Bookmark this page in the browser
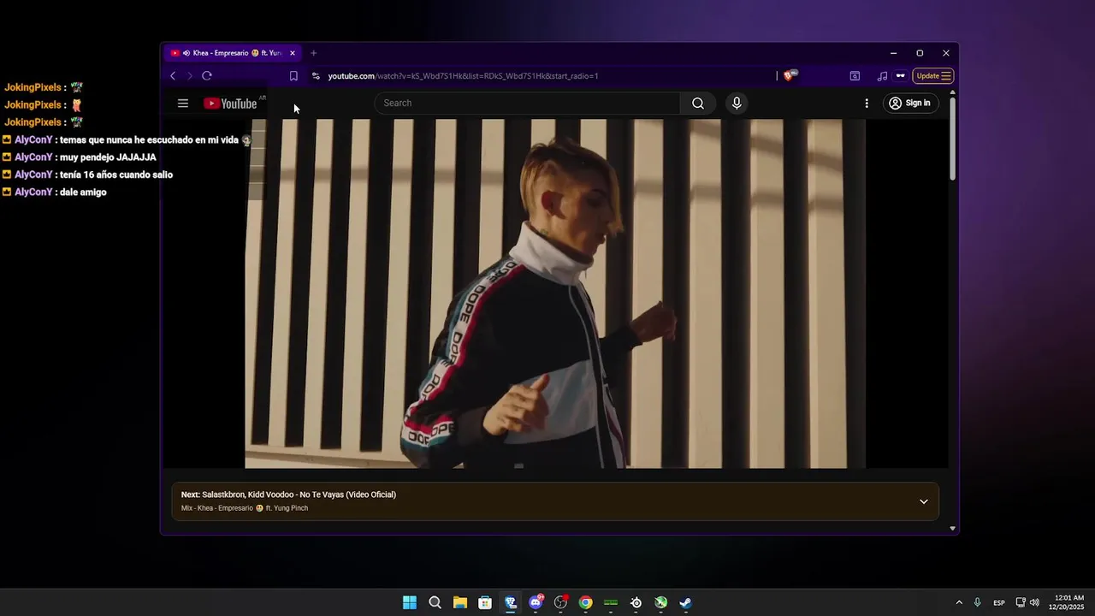Image resolution: width=1095 pixels, height=616 pixels. (x=293, y=76)
